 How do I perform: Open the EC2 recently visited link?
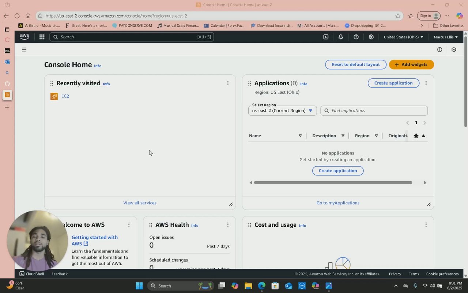65,96
